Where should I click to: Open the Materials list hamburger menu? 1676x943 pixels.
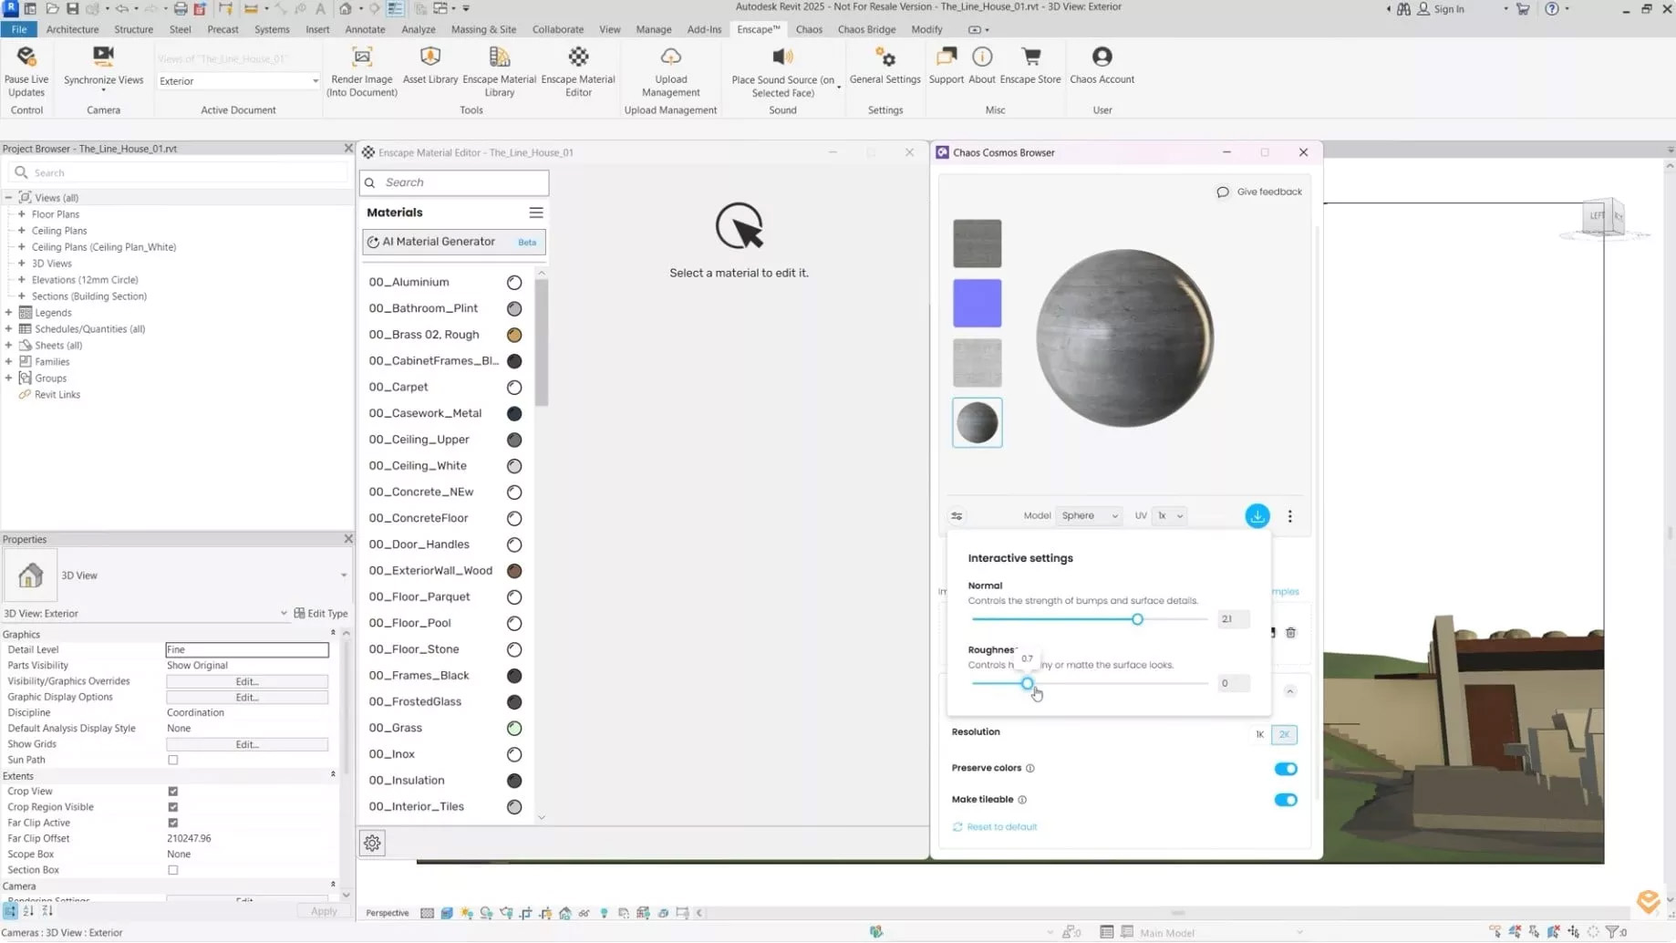[536, 212]
